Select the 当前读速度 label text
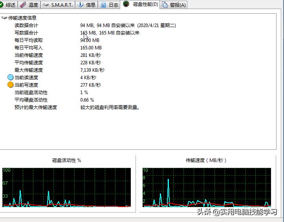Viewport: 284px width, 222px height. coord(26,78)
